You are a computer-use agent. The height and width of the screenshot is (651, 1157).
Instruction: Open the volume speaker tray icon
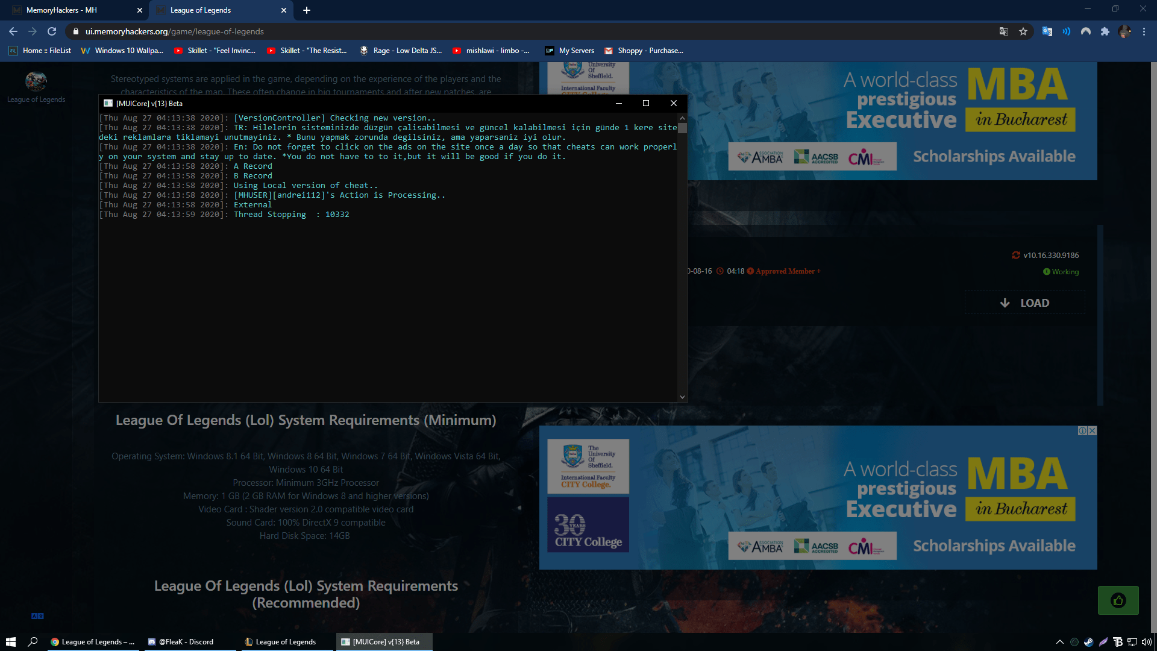[1147, 642]
